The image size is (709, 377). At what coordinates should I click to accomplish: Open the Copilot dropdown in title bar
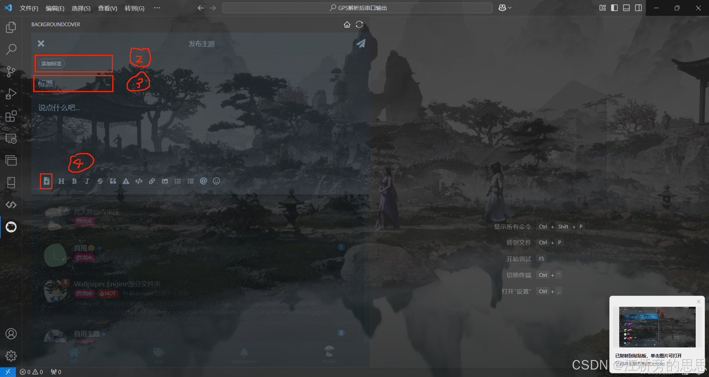505,8
